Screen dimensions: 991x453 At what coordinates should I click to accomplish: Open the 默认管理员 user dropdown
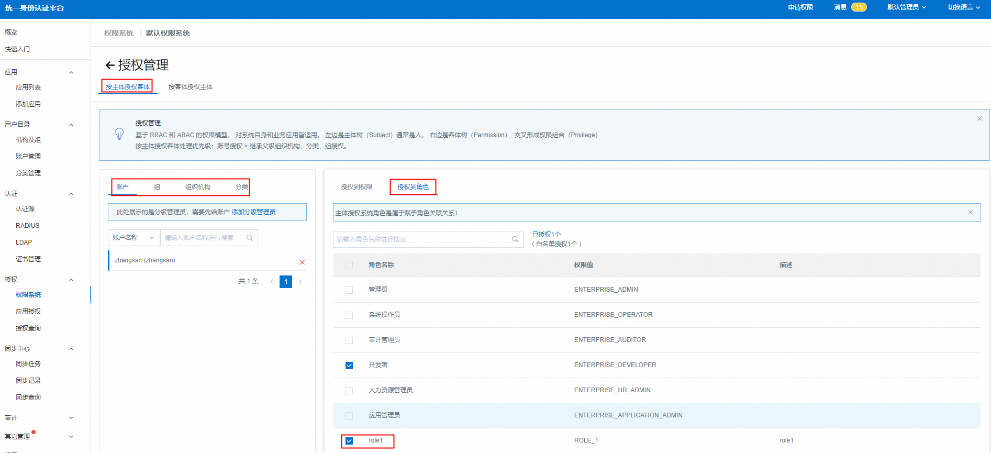point(906,7)
